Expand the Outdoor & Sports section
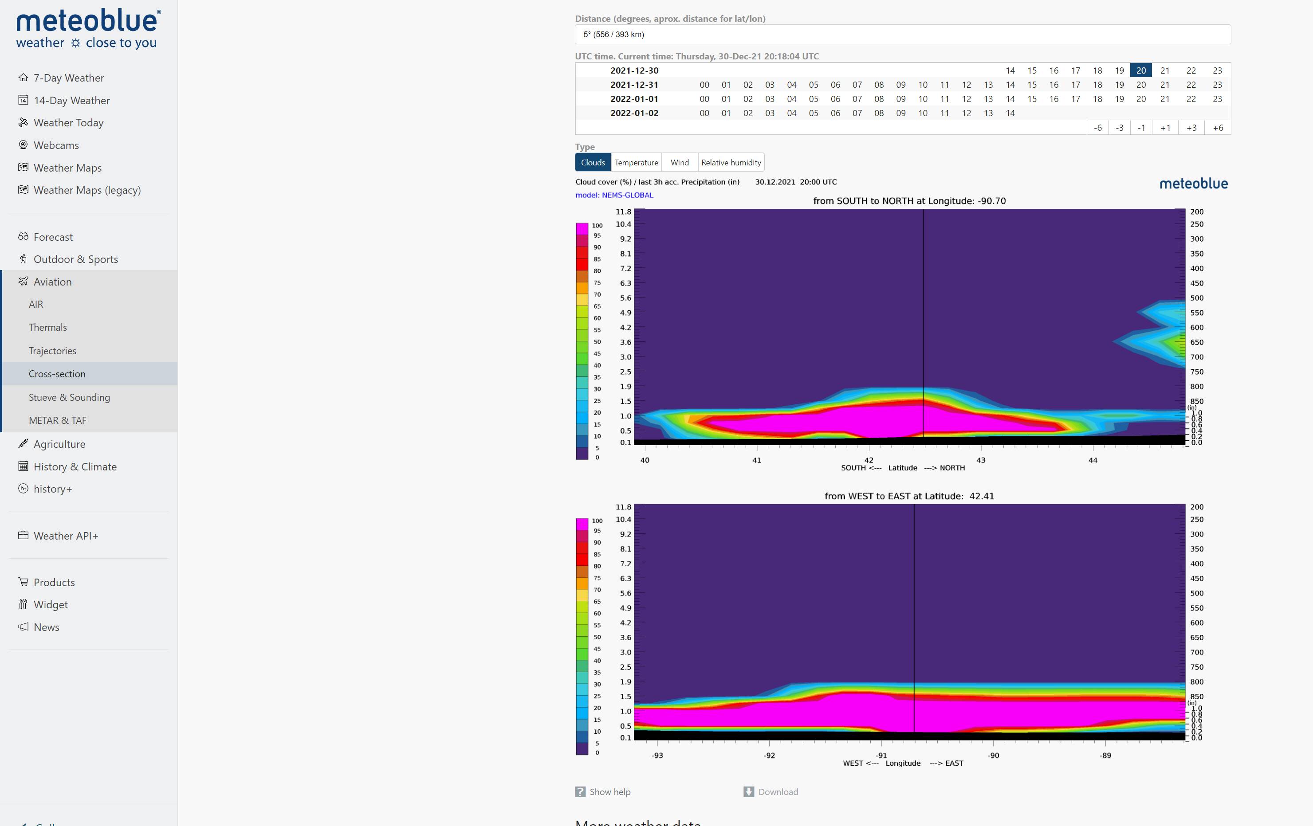Image resolution: width=1313 pixels, height=826 pixels. tap(75, 259)
